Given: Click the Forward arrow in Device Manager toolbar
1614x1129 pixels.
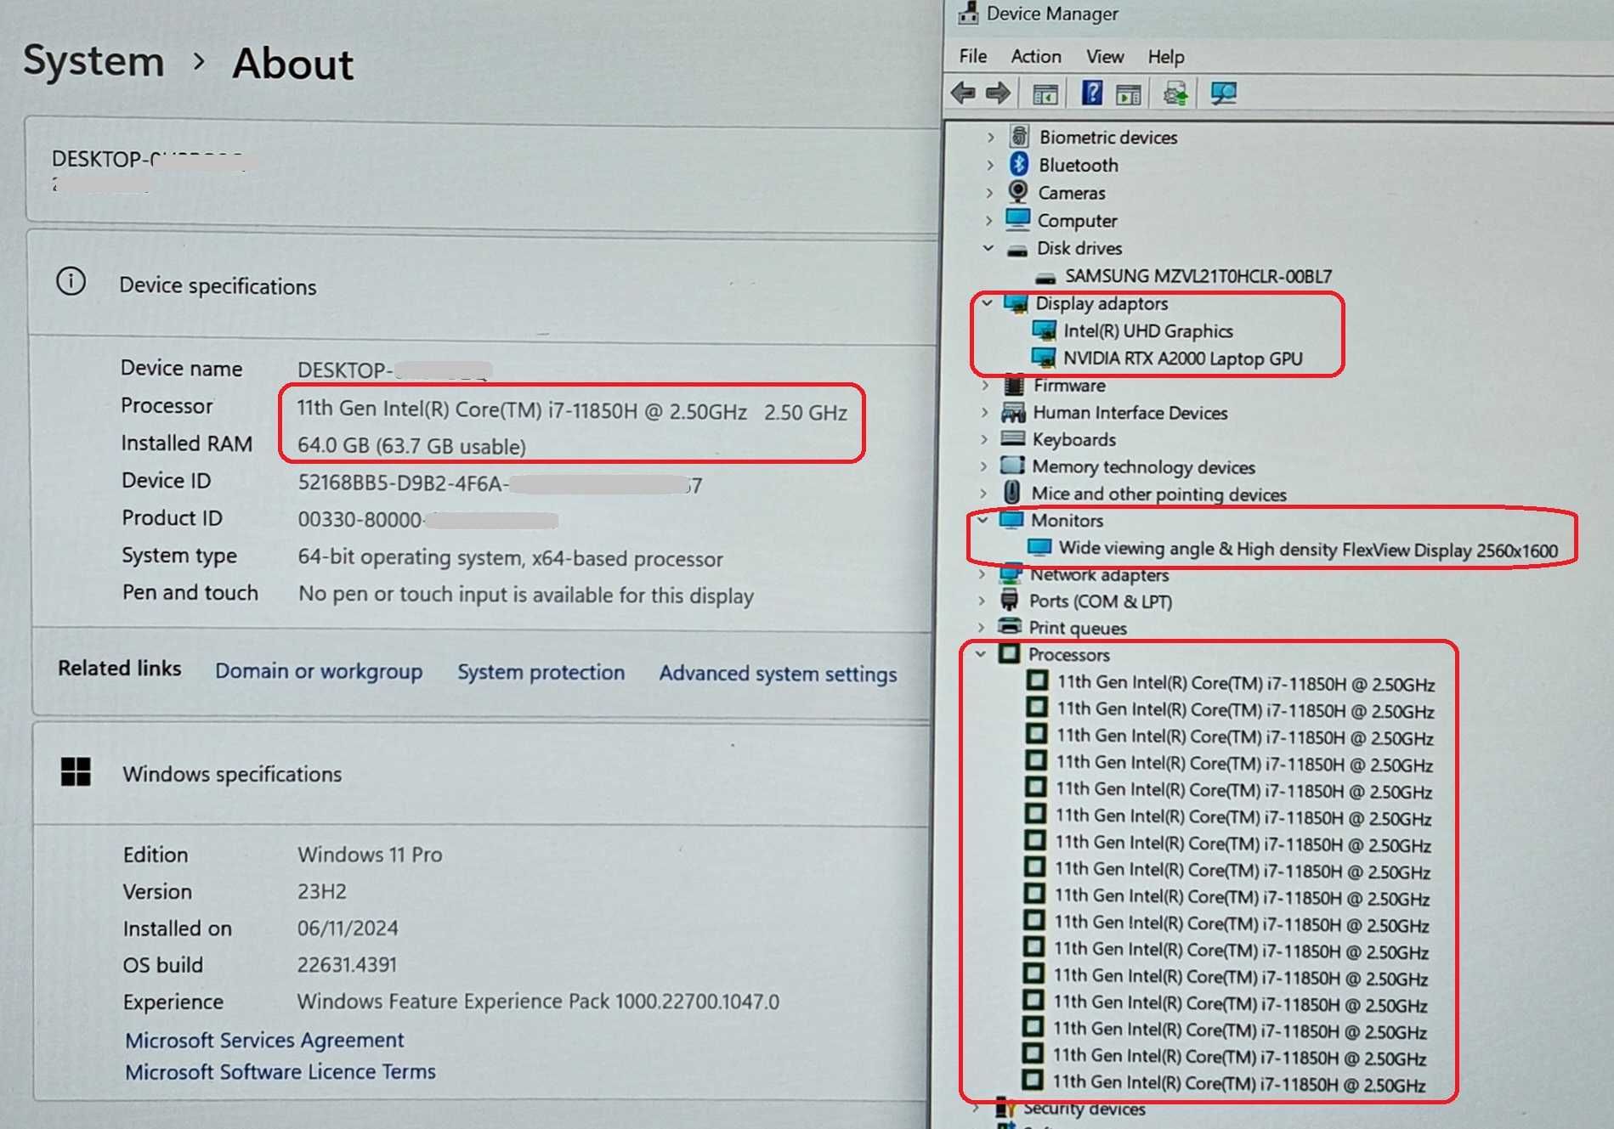Looking at the screenshot, I should 998,93.
